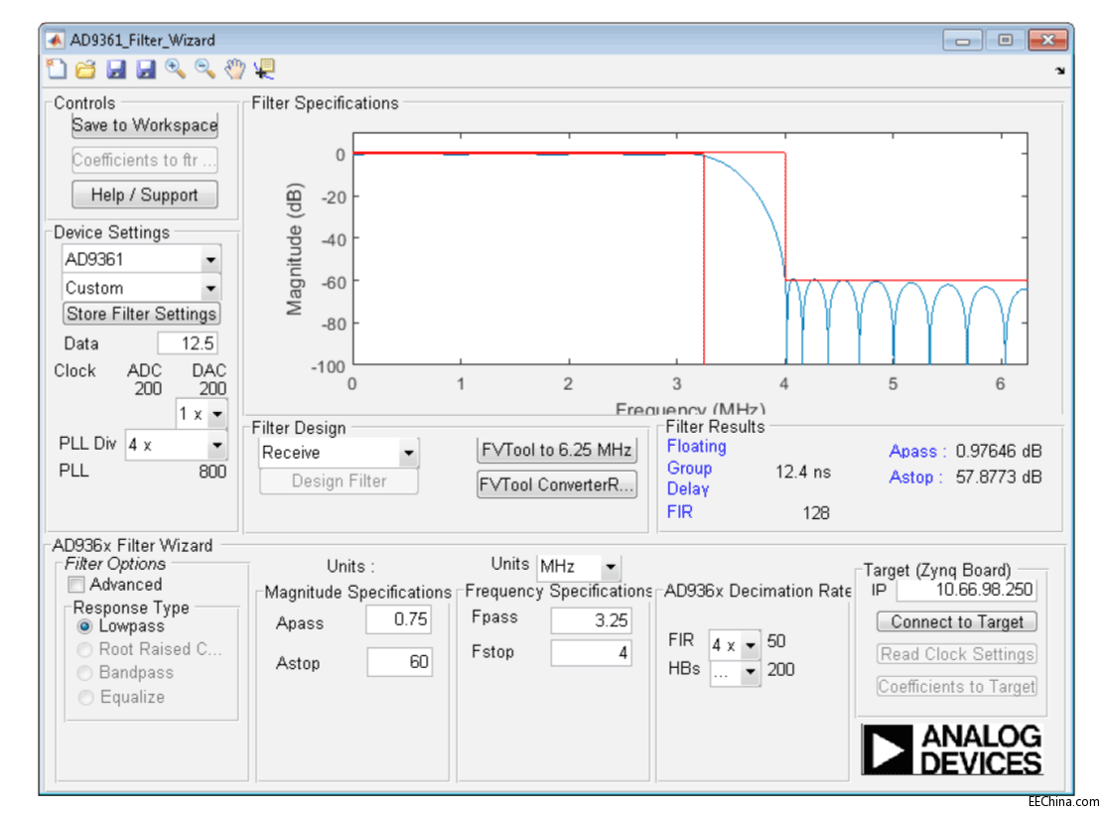Open the AD9361 device dropdown

[x=141, y=259]
